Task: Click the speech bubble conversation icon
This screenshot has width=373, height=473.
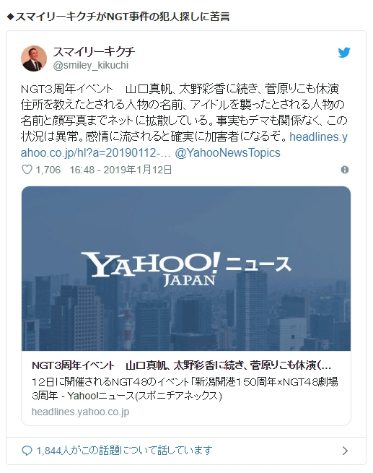Action: [x=27, y=451]
